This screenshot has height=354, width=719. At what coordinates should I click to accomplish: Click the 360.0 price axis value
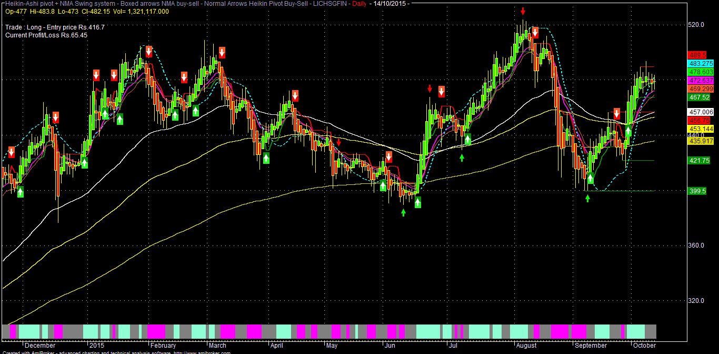pos(696,245)
